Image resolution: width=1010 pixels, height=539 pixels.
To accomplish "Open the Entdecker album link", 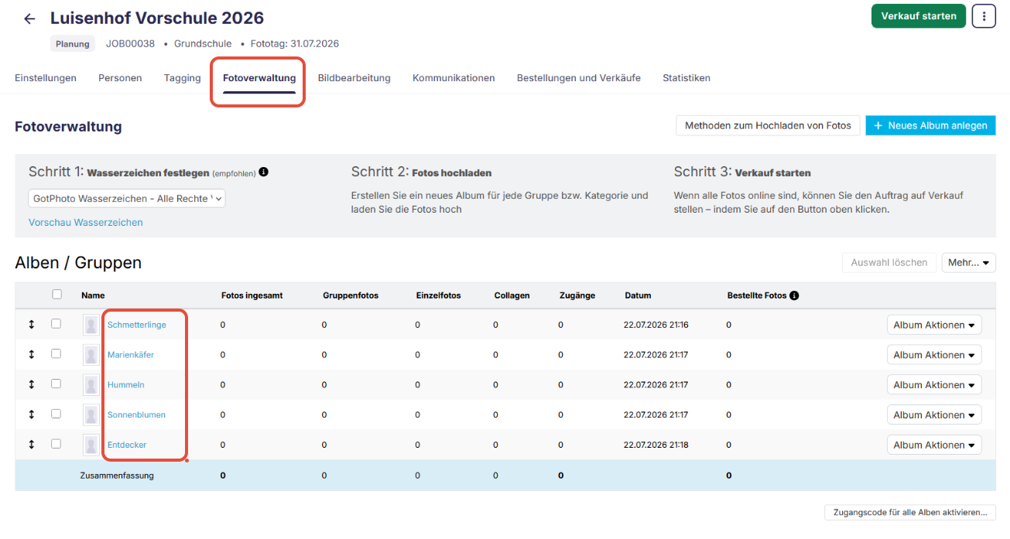I will point(127,445).
